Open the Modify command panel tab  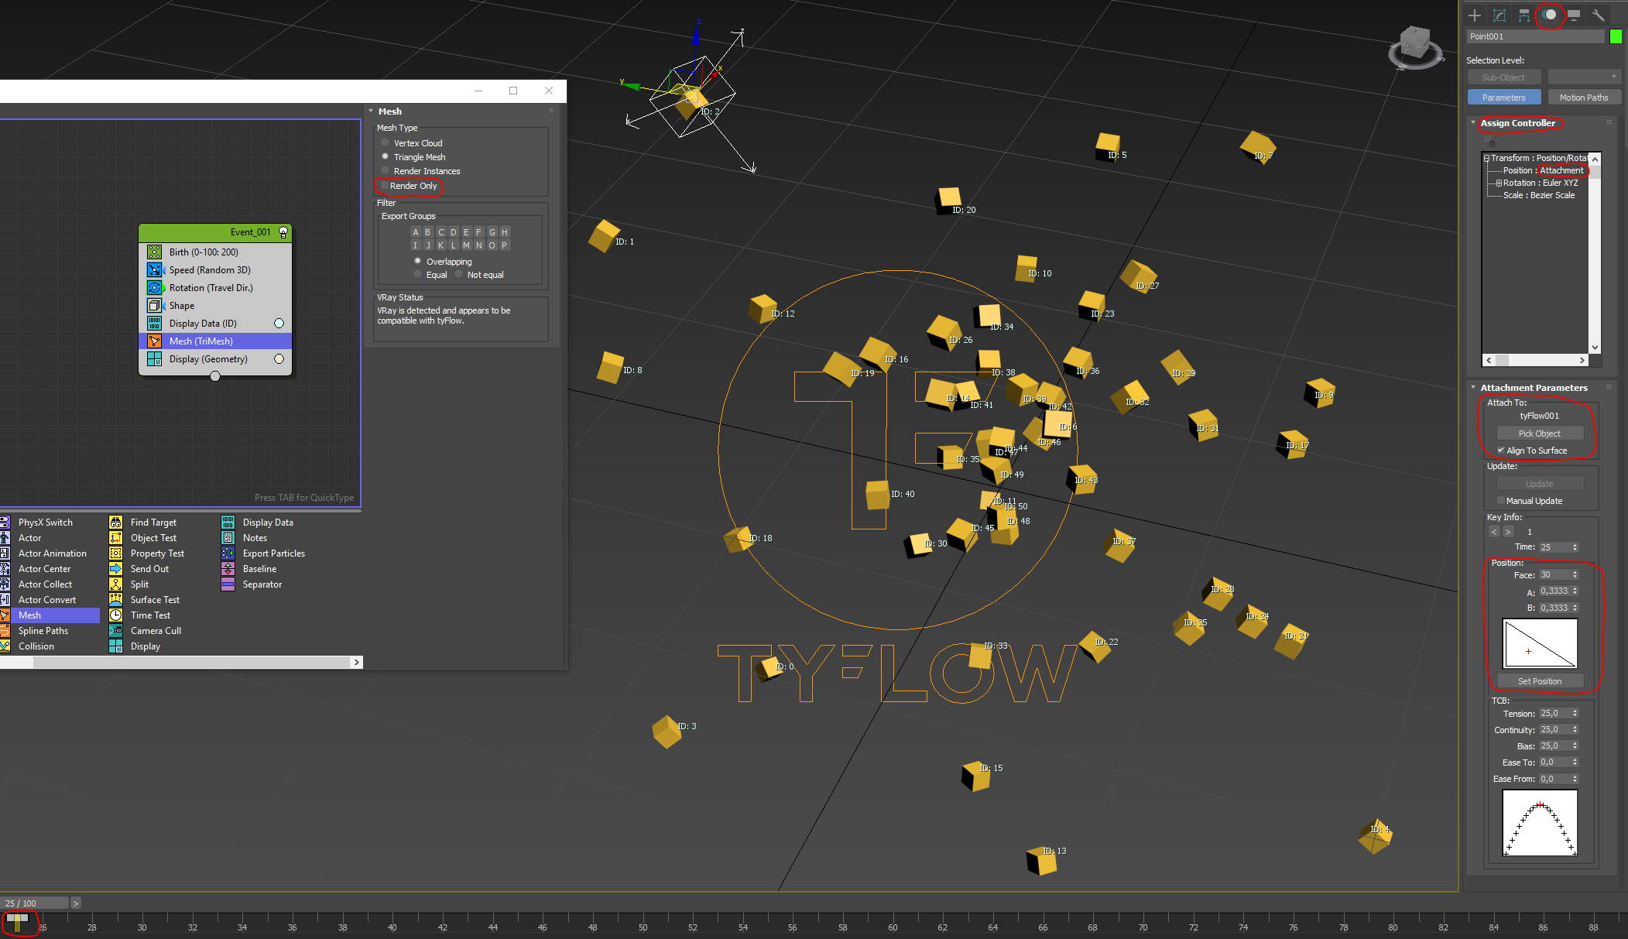pos(1499,15)
